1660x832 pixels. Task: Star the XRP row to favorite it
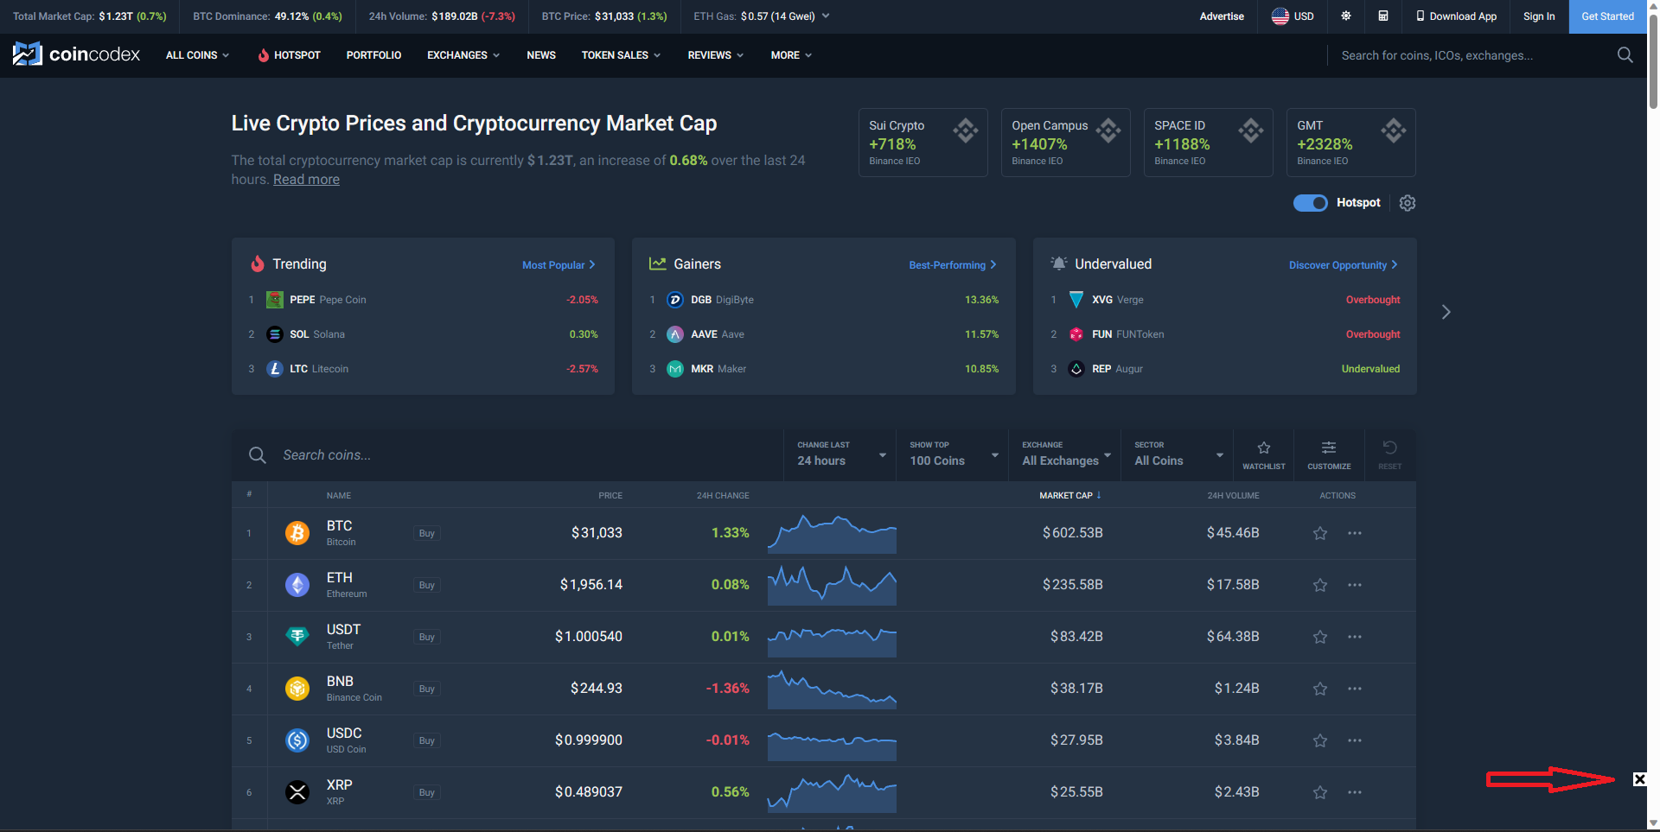coord(1320,792)
